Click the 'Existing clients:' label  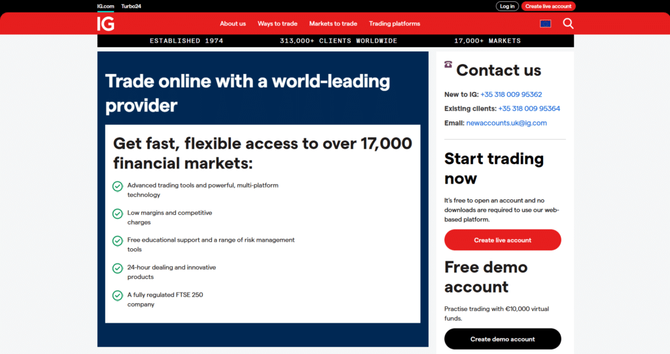pyautogui.click(x=470, y=108)
